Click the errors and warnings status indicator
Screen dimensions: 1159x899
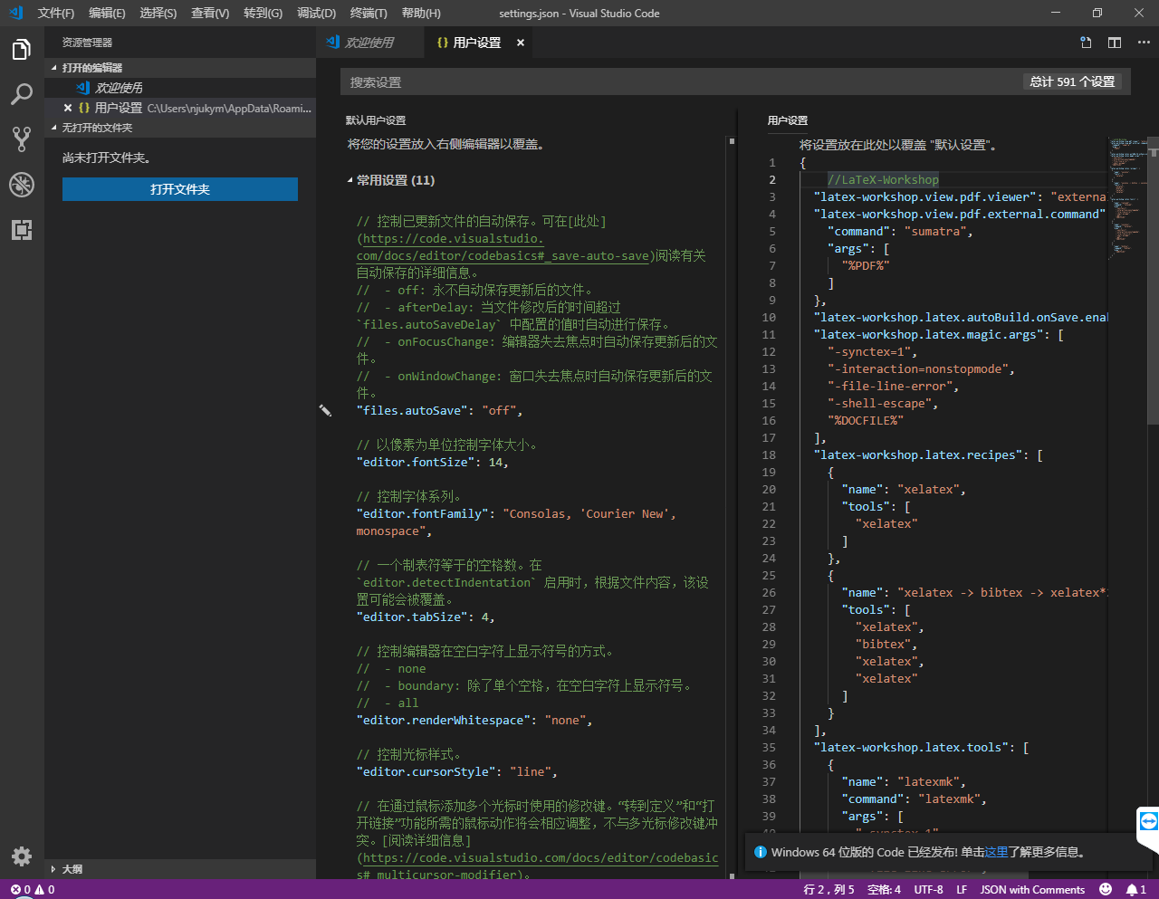coord(33,889)
